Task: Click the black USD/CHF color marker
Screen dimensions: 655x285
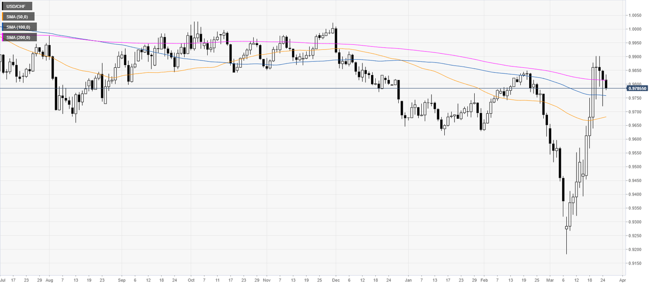Action: (3, 6)
